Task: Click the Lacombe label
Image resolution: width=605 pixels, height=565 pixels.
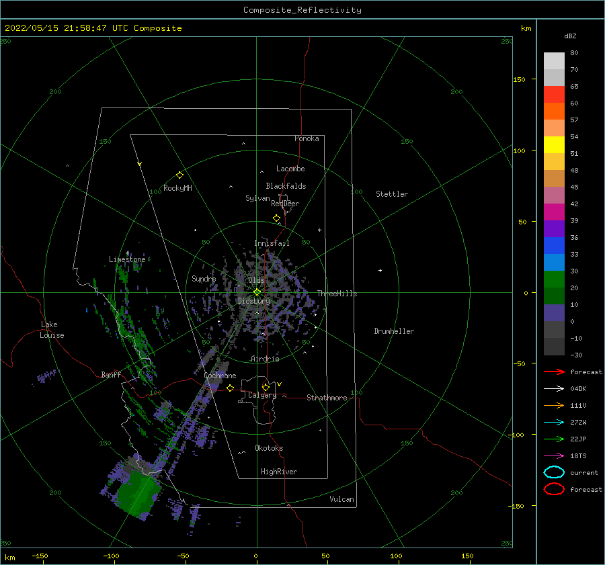Action: [x=290, y=169]
